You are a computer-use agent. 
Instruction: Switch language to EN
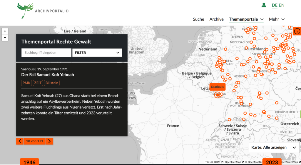pos(282,5)
